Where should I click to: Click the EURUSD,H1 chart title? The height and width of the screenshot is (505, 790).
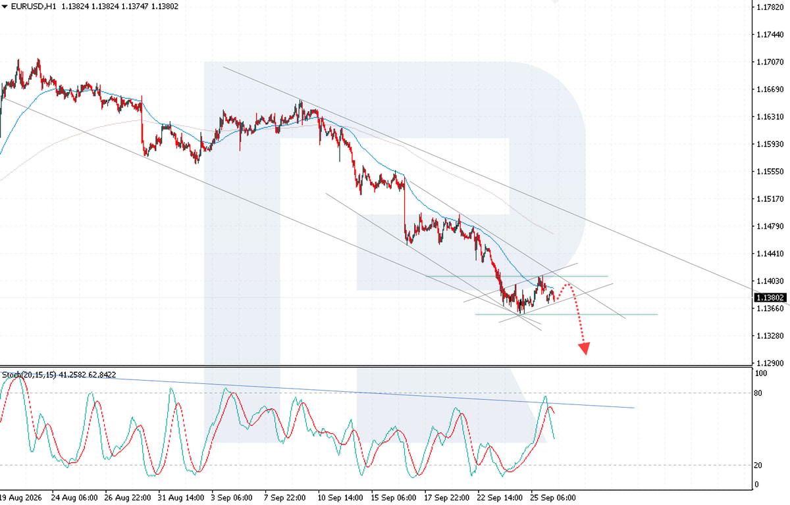click(x=33, y=6)
